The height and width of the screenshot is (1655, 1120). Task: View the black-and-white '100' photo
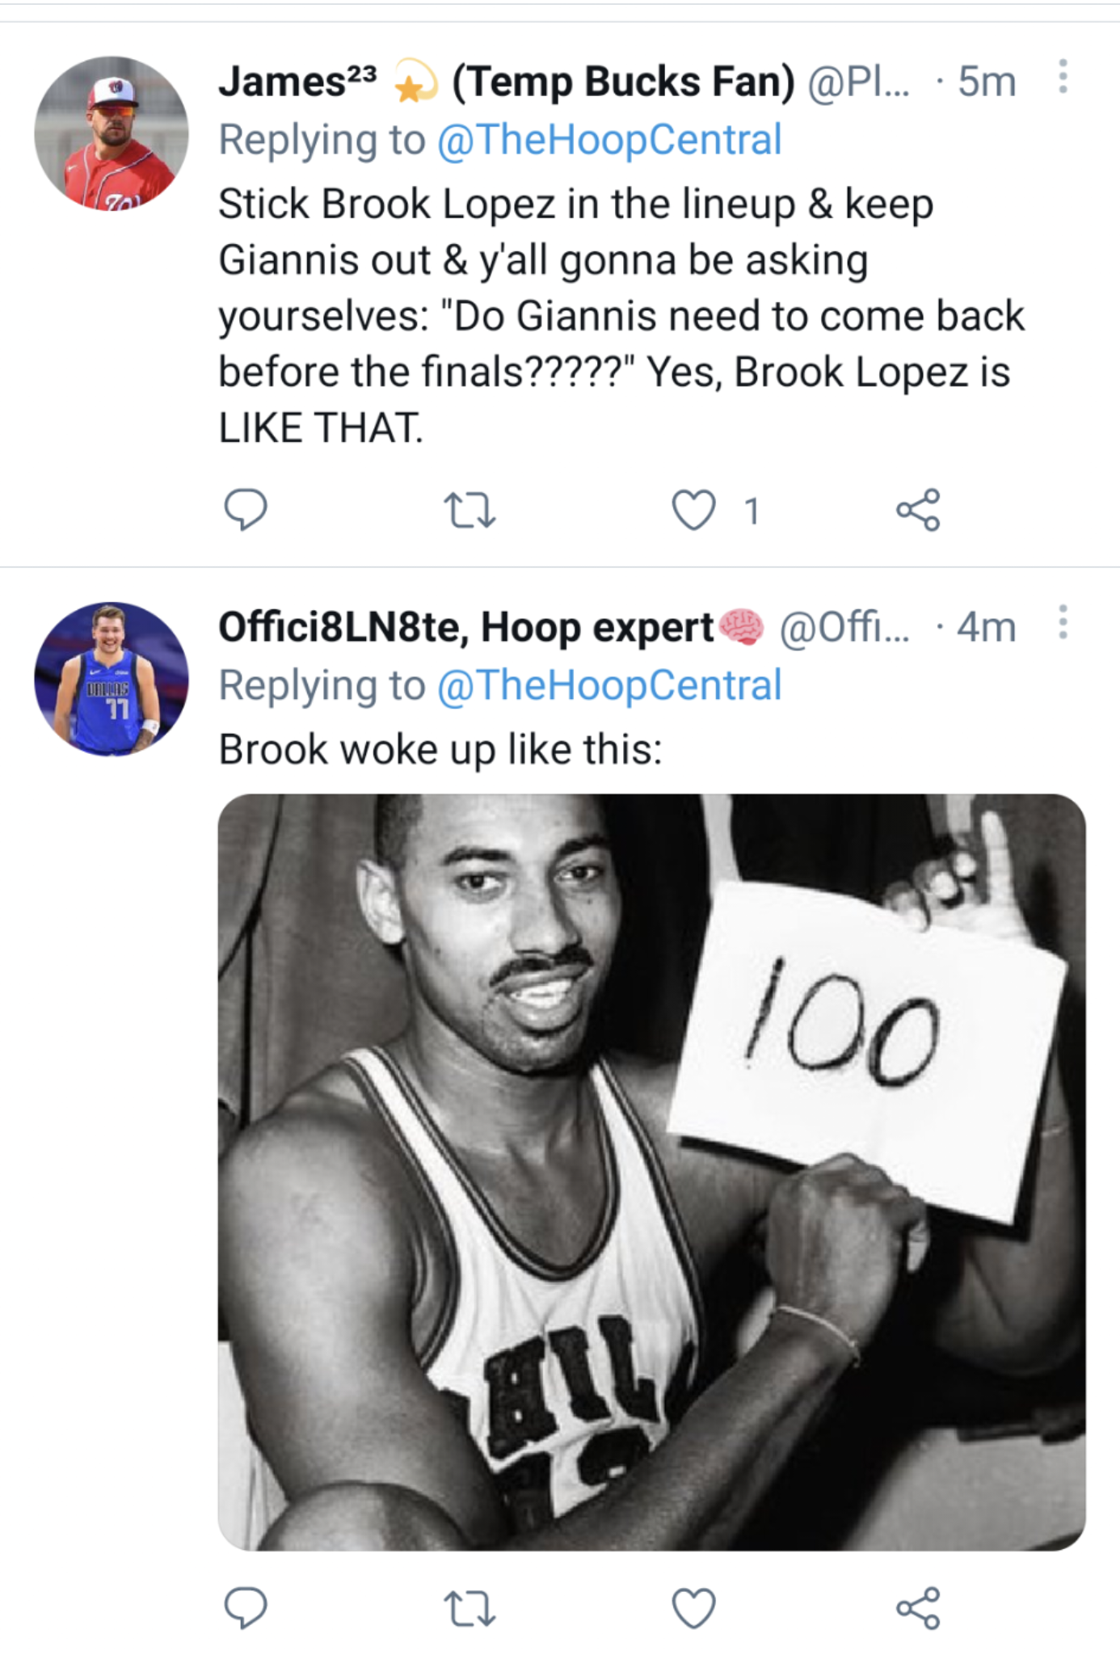point(651,1172)
